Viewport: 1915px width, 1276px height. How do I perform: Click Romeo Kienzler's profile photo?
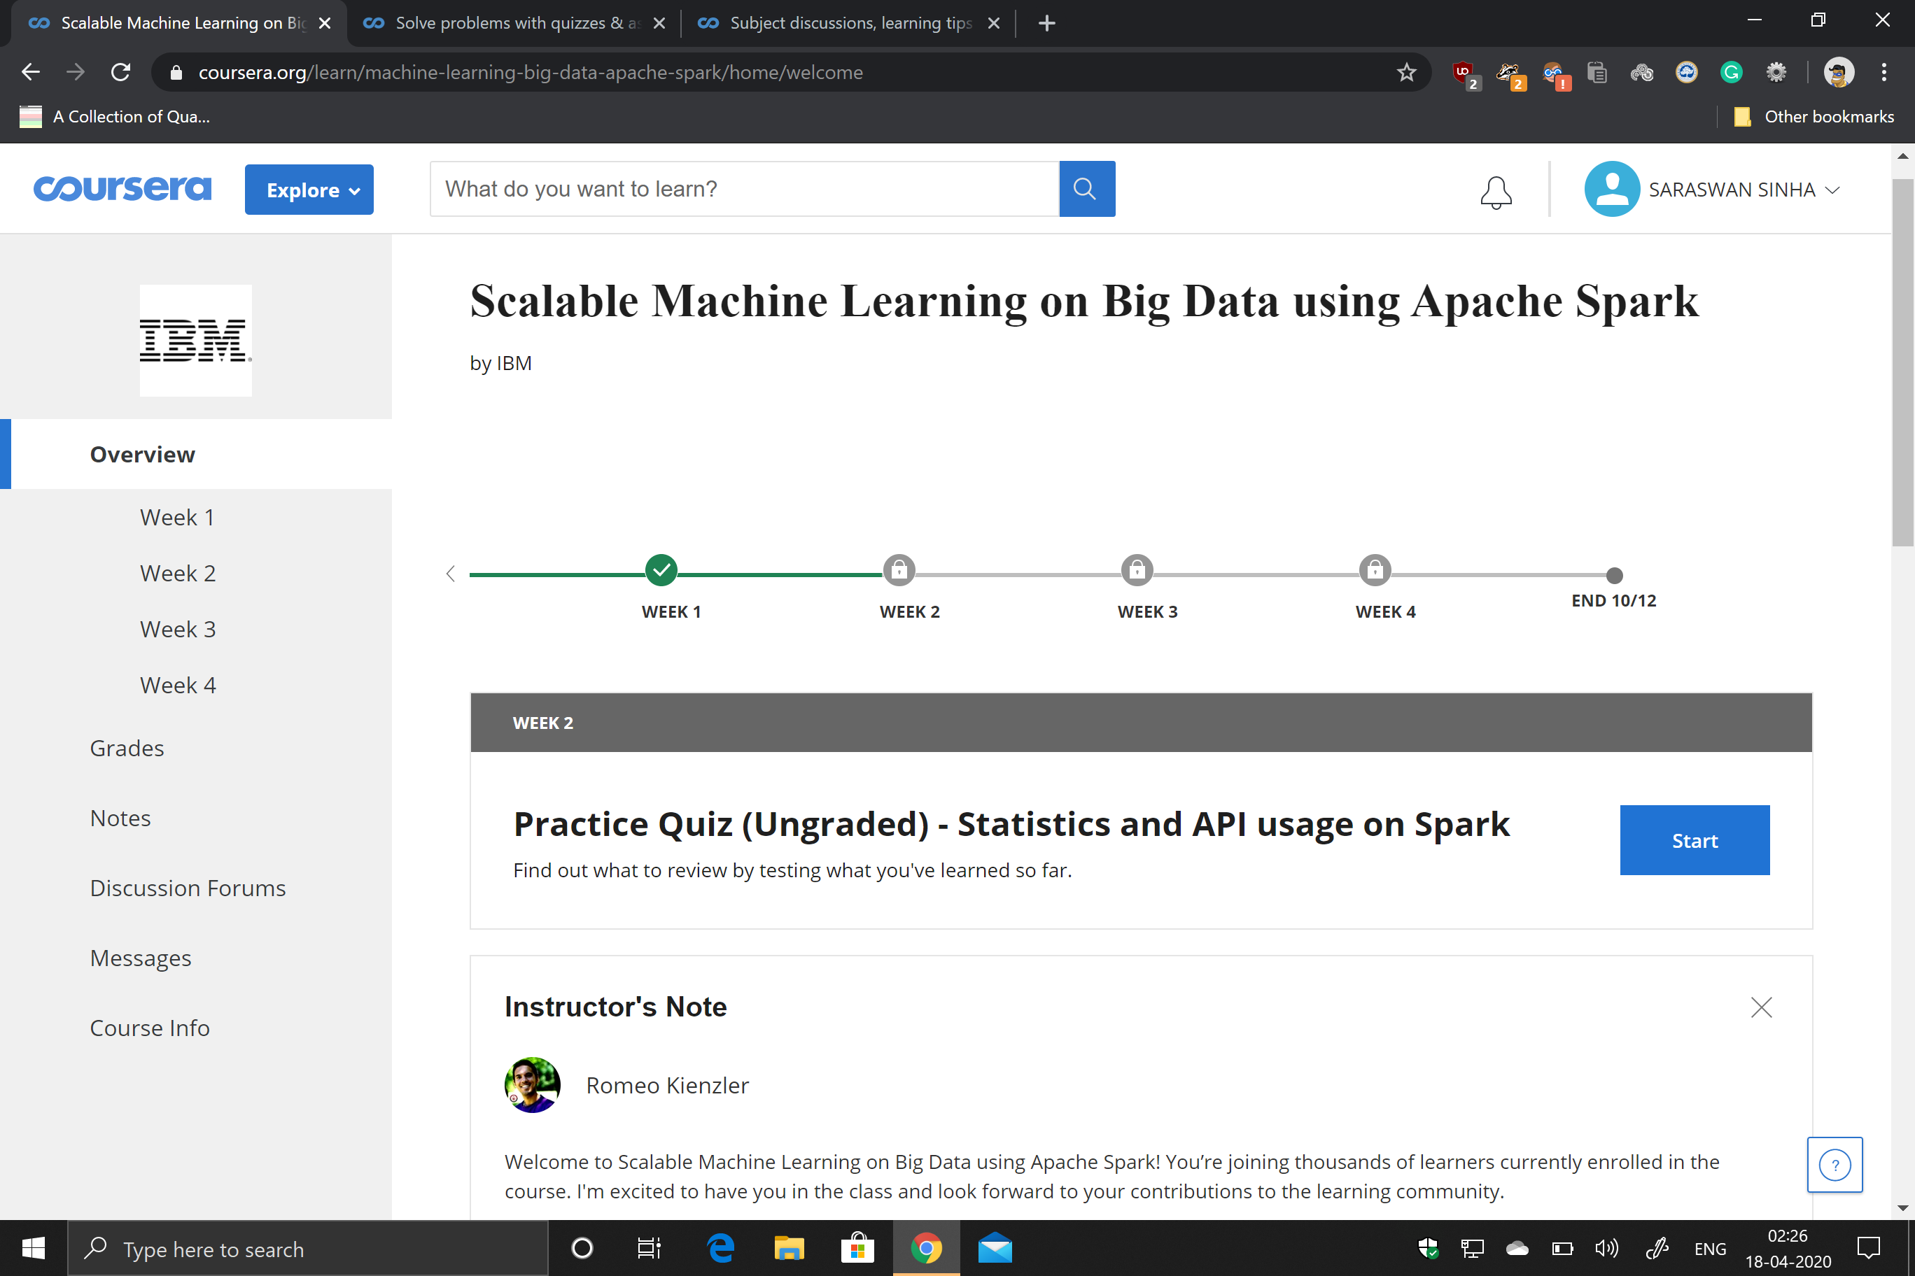(x=533, y=1085)
